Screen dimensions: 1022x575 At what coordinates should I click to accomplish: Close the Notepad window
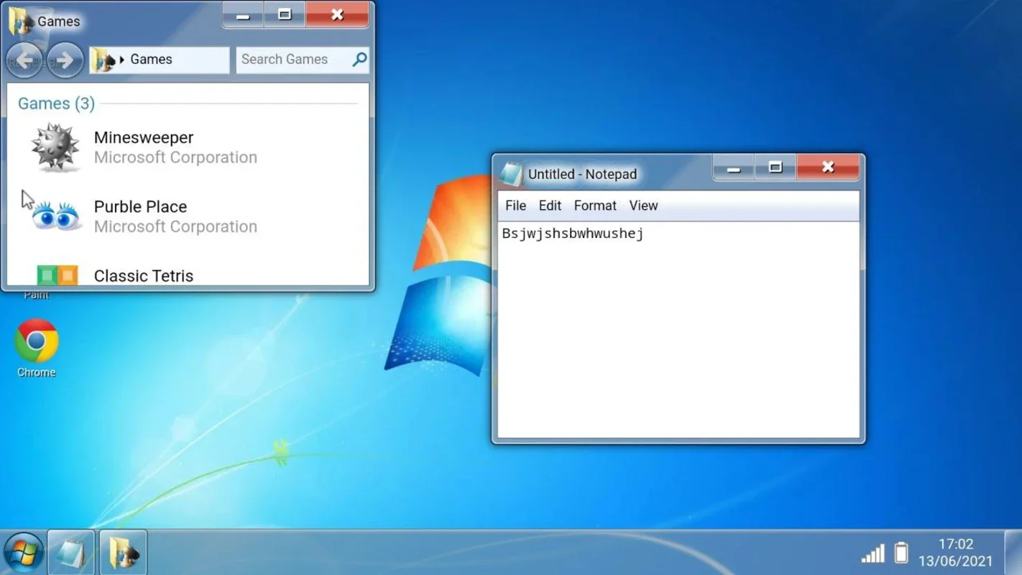[x=828, y=168]
